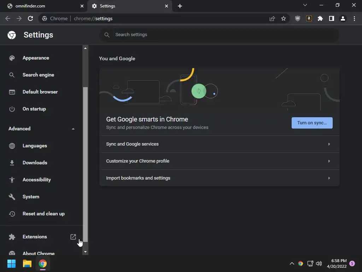362x272 pixels.
Task: Click the browser forward arrow
Action: coord(19,18)
